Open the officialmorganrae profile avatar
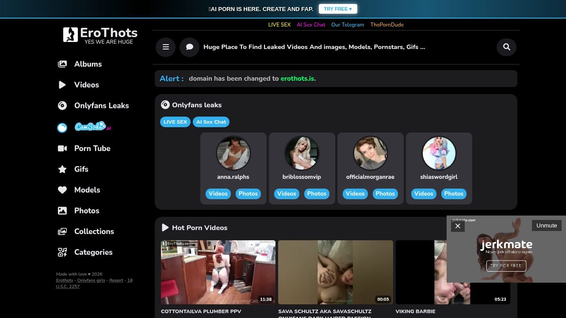 [x=370, y=153]
